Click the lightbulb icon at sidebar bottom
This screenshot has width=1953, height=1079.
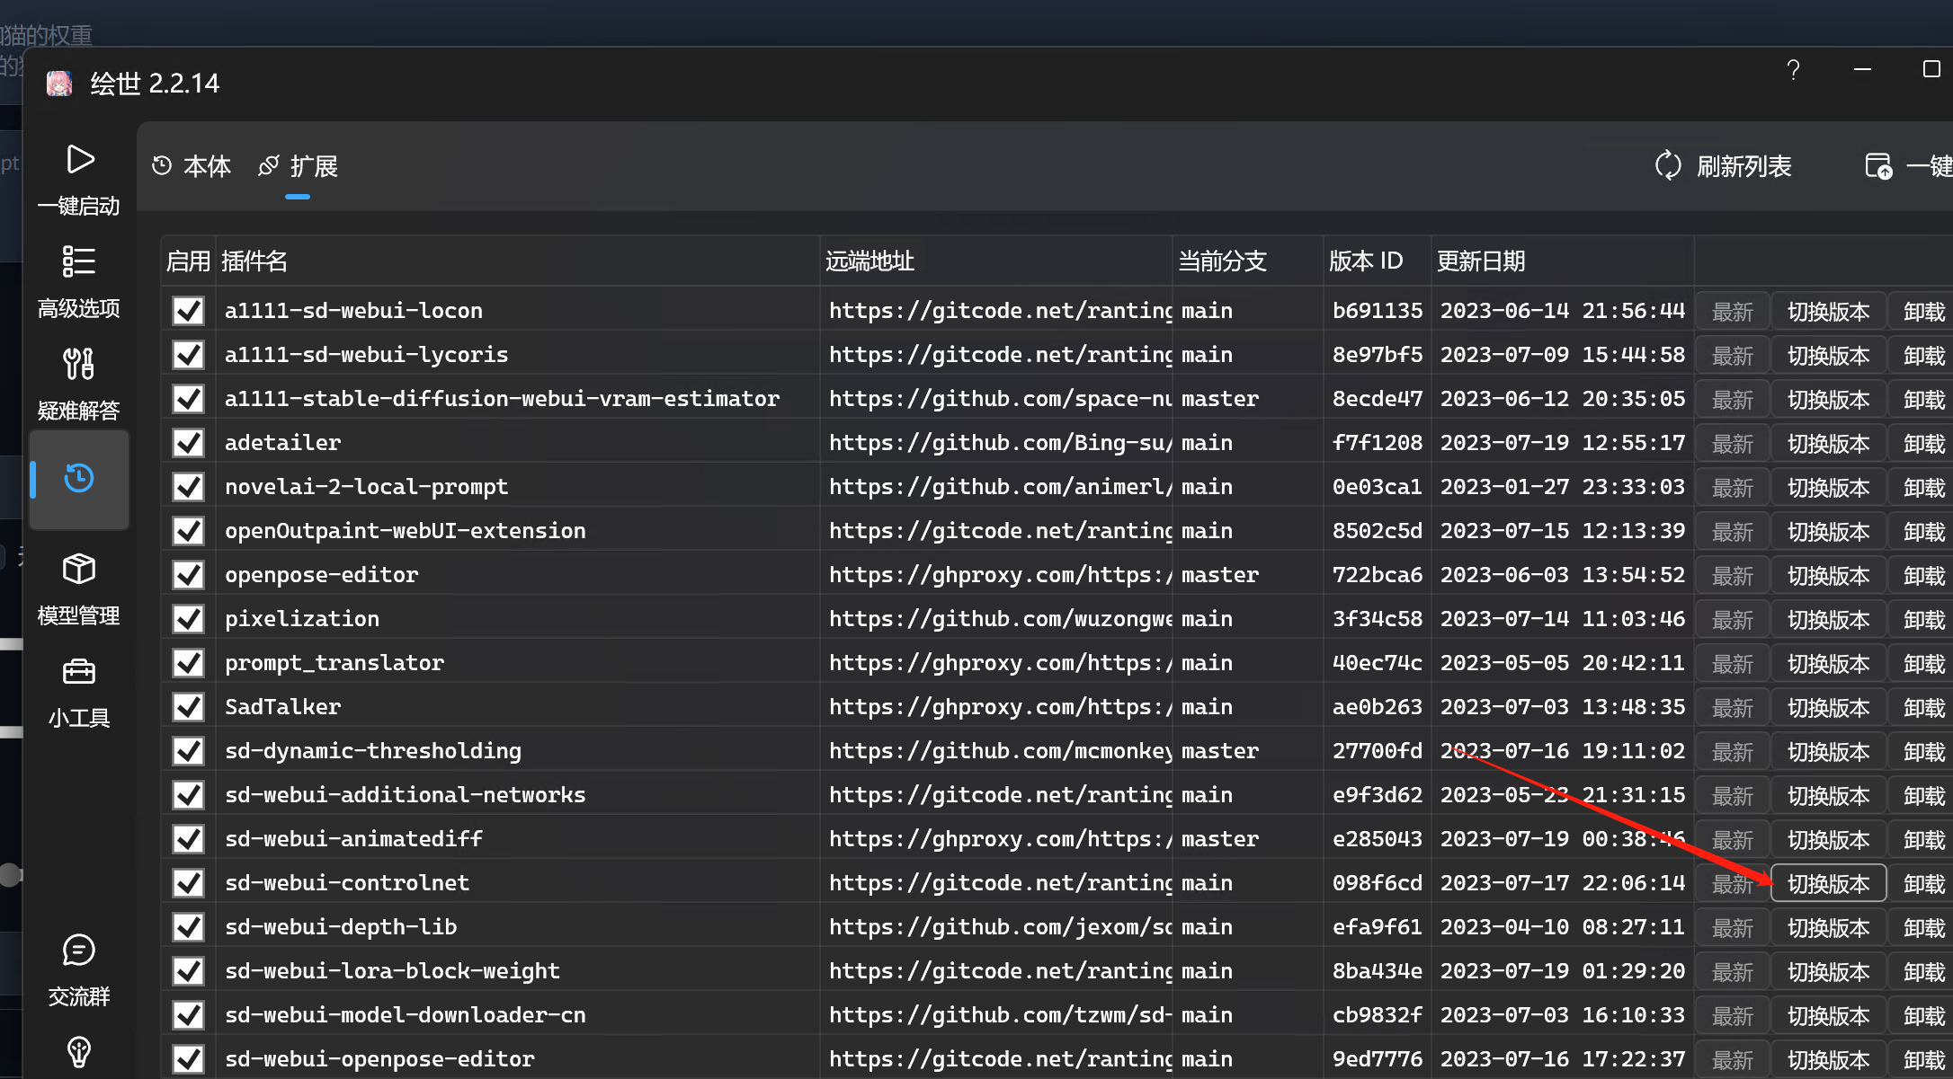point(79,1051)
